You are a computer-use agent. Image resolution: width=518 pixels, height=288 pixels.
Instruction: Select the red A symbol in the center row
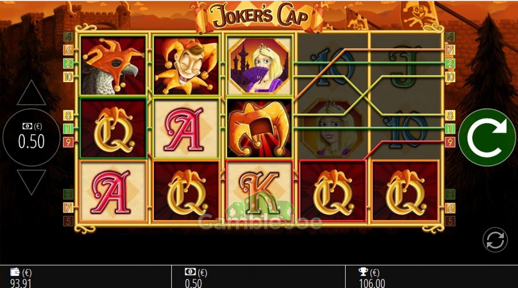[186, 128]
